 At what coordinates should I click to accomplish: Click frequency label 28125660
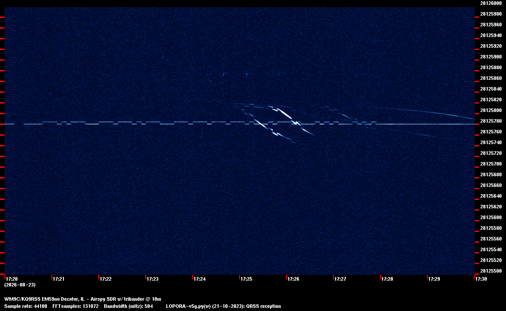[x=491, y=185]
